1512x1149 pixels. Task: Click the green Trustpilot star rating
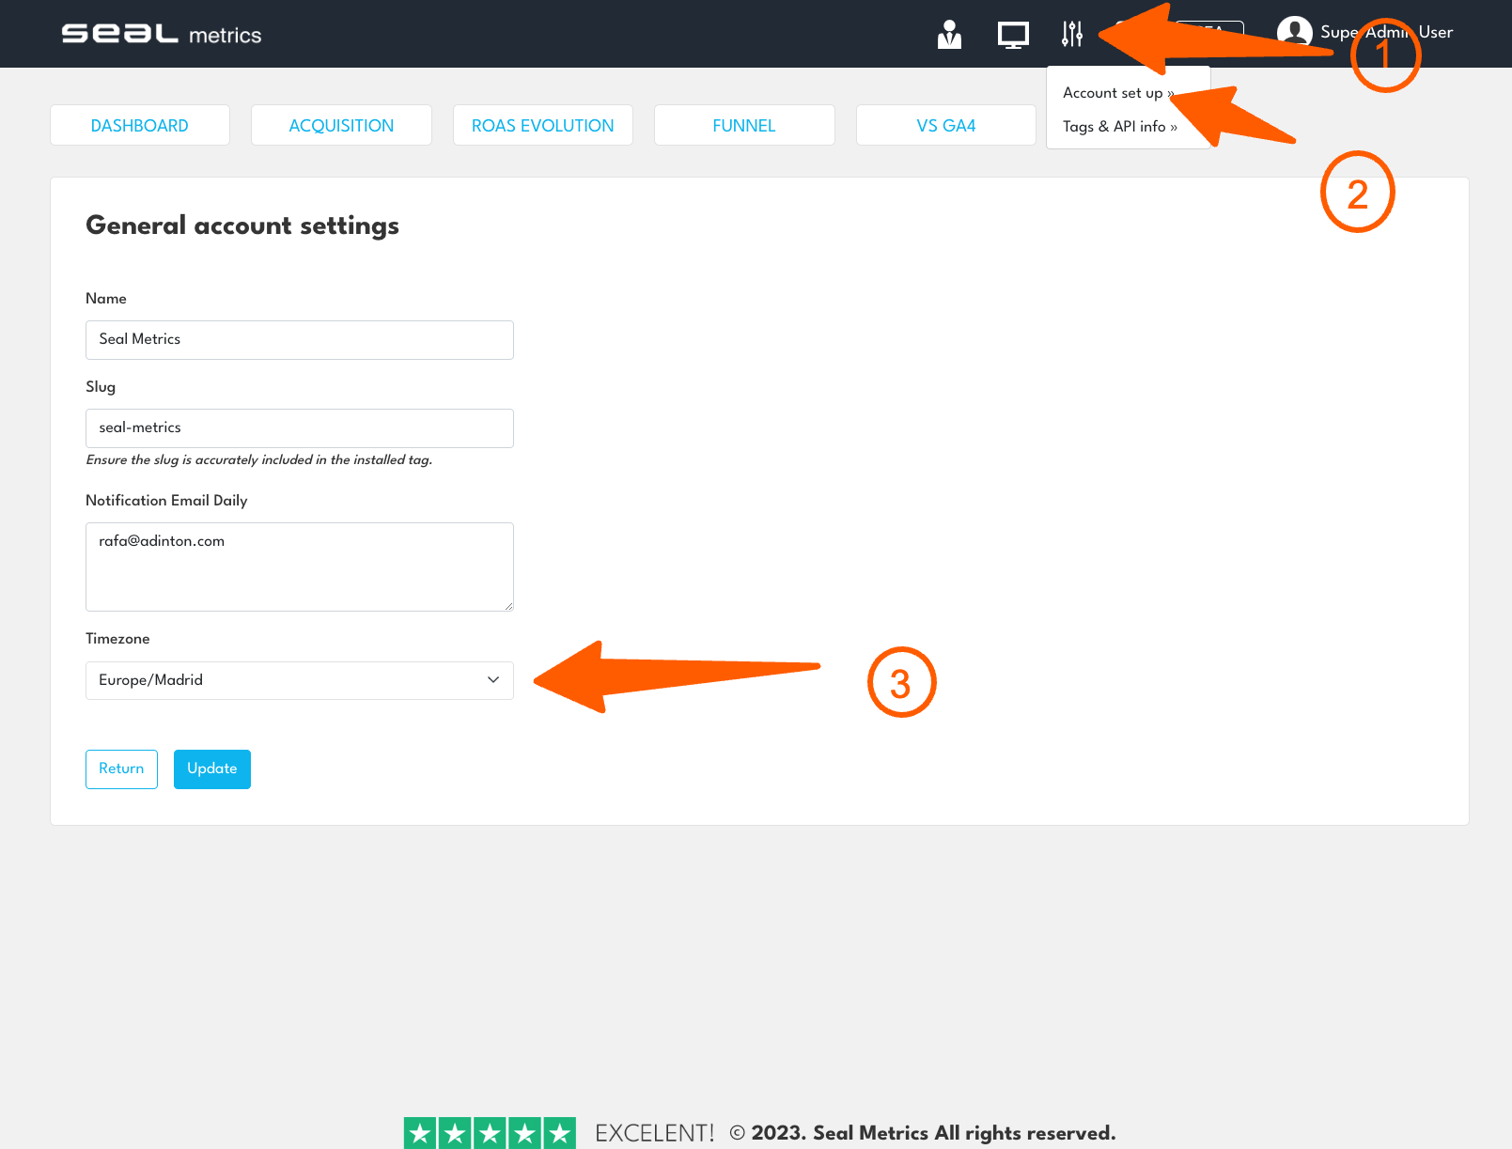tap(490, 1133)
